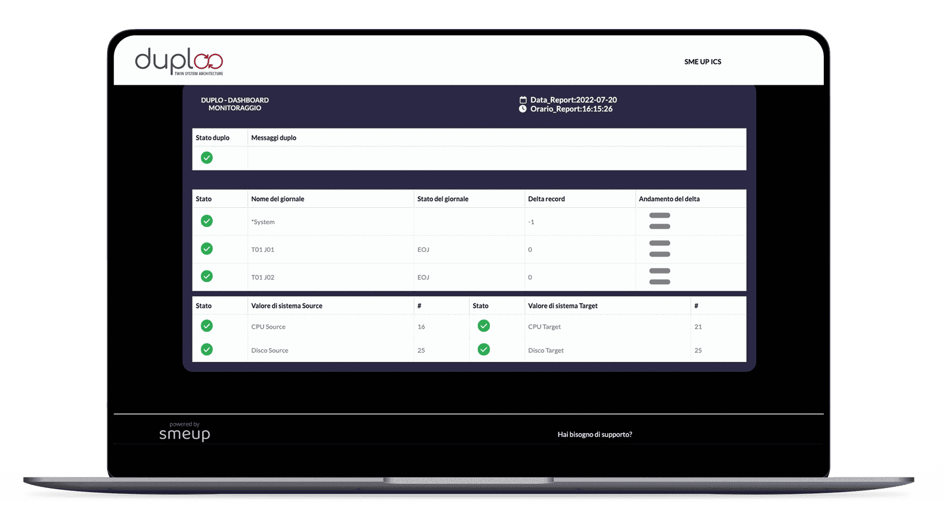This screenshot has height=520, width=944.
Task: Click the clock icon beside Orario_Report
Action: coord(523,109)
